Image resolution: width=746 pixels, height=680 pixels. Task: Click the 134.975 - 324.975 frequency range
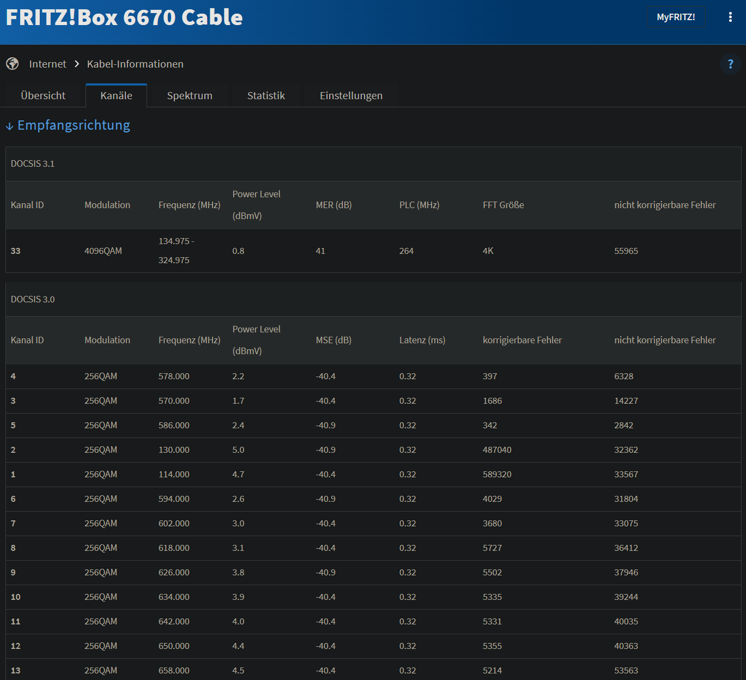(x=176, y=251)
